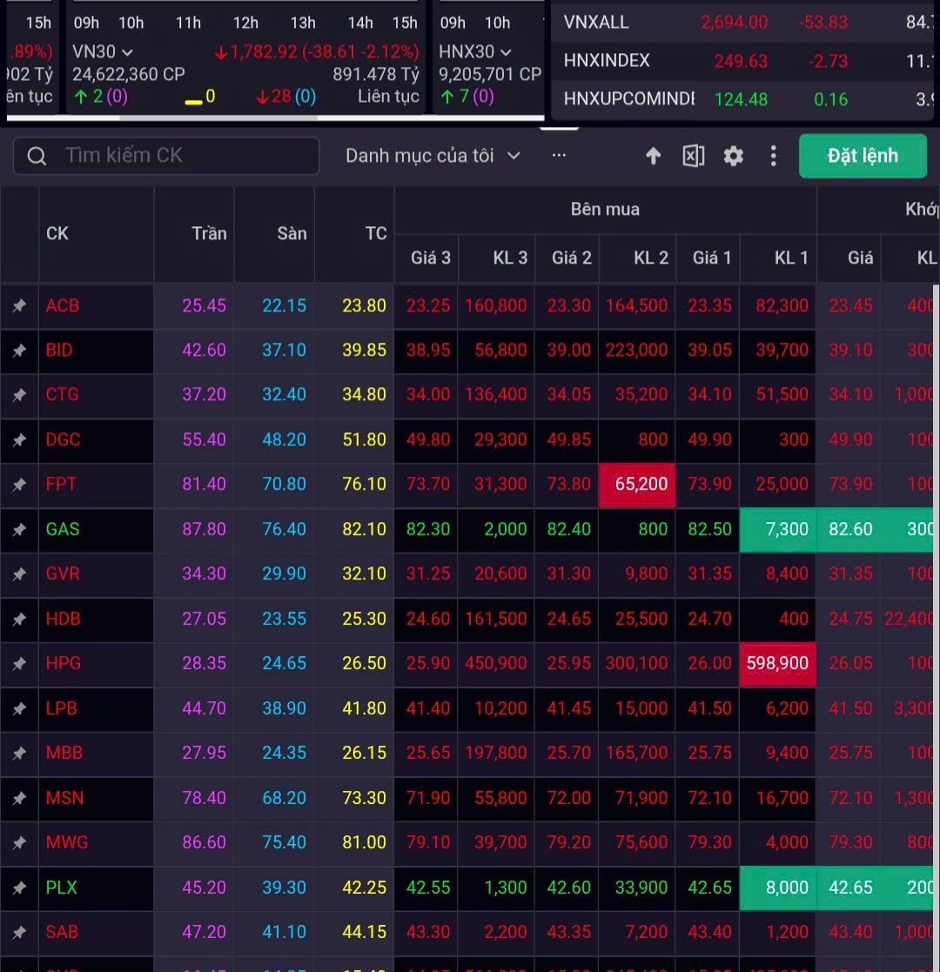Select the HNXUPCOMINDEX index row
Viewport: 940px width, 972px height.
(x=744, y=99)
